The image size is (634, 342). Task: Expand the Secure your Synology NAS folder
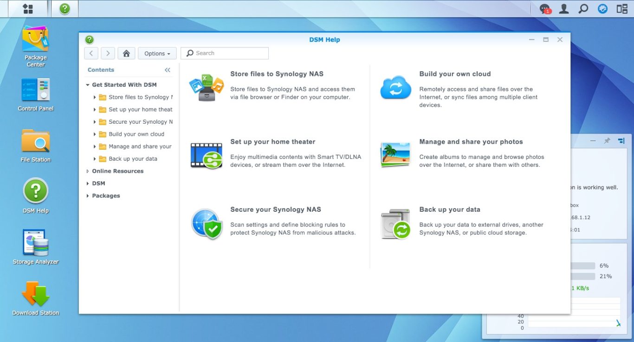click(x=94, y=122)
